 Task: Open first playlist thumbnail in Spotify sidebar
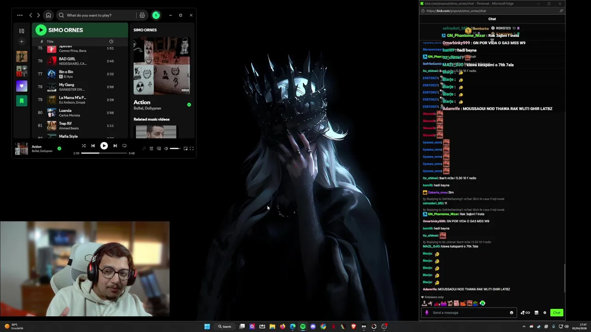(22, 56)
